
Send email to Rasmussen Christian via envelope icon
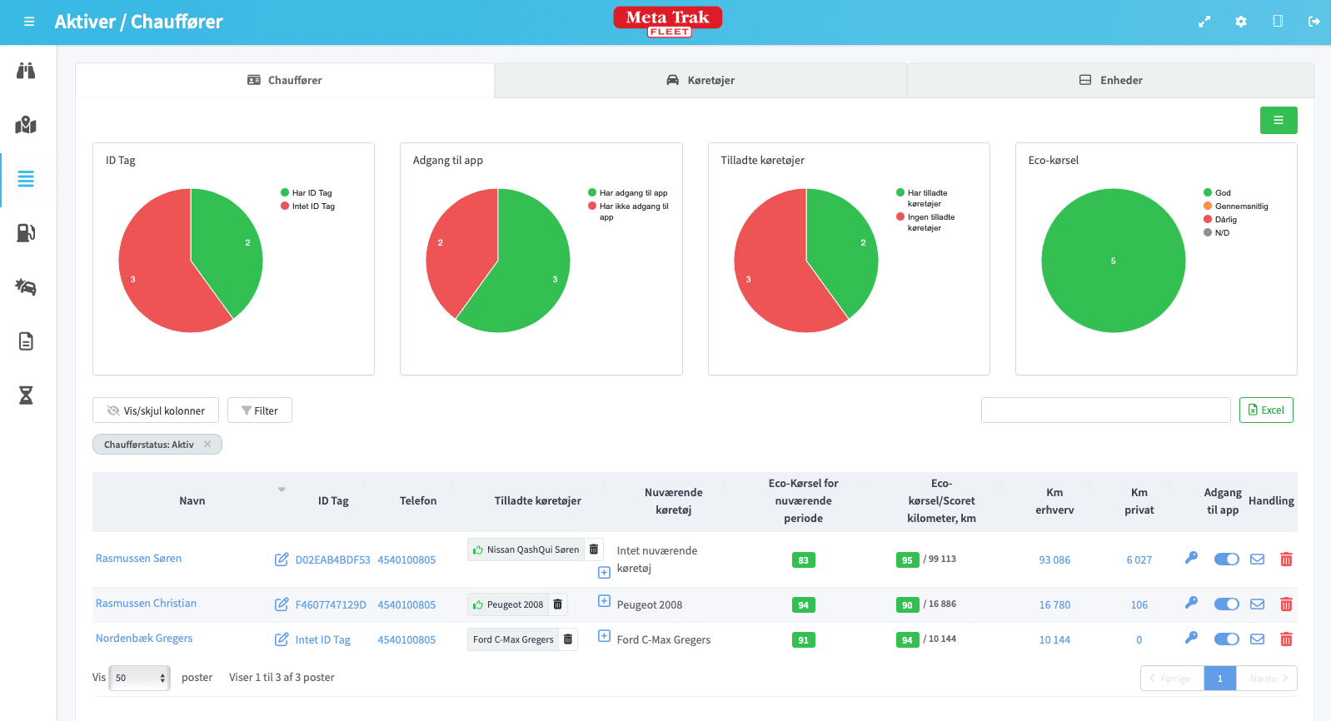1257,604
